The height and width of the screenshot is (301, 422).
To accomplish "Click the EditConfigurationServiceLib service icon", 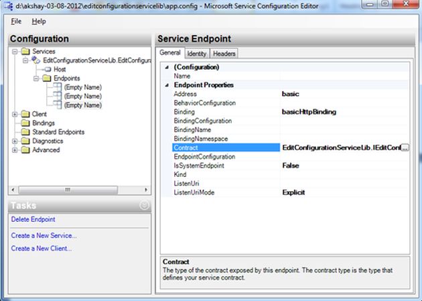I will pyautogui.click(x=36, y=60).
